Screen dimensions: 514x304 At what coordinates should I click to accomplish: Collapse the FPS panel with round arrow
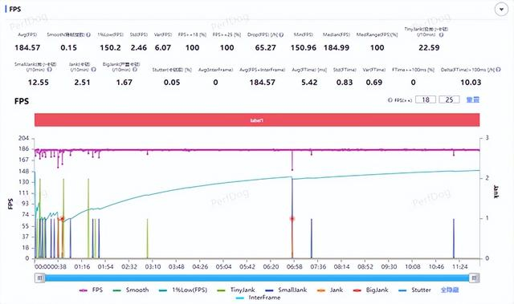click(x=501, y=10)
